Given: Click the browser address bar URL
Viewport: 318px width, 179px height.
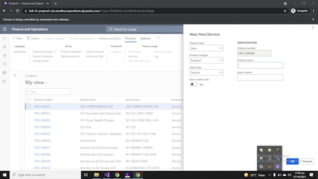Looking at the screenshot, I should tap(92, 11).
